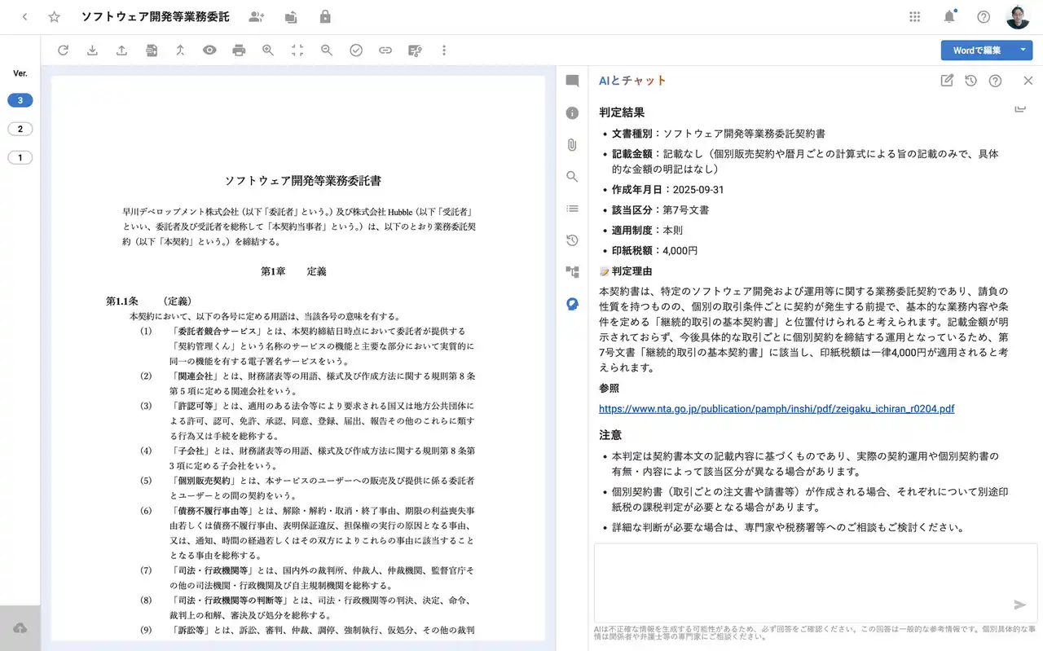Print the contract document
The height and width of the screenshot is (651, 1043).
tap(239, 51)
